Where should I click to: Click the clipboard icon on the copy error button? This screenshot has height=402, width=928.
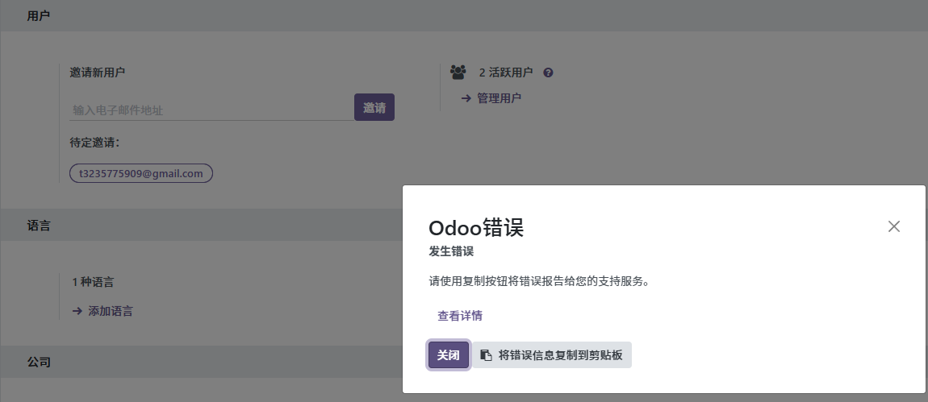point(486,355)
